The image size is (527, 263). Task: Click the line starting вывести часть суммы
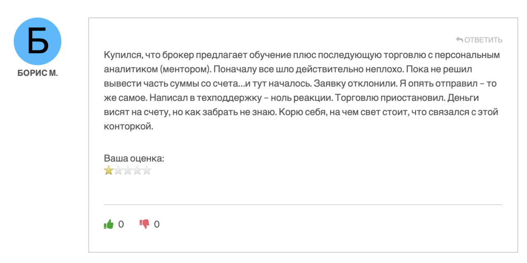(x=300, y=84)
